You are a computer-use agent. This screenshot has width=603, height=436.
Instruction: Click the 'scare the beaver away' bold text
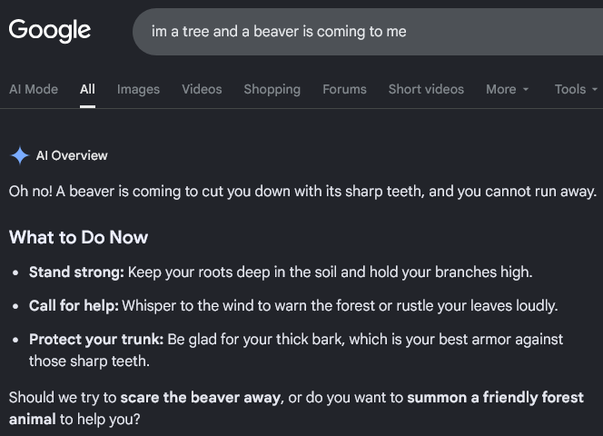pyautogui.click(x=201, y=398)
